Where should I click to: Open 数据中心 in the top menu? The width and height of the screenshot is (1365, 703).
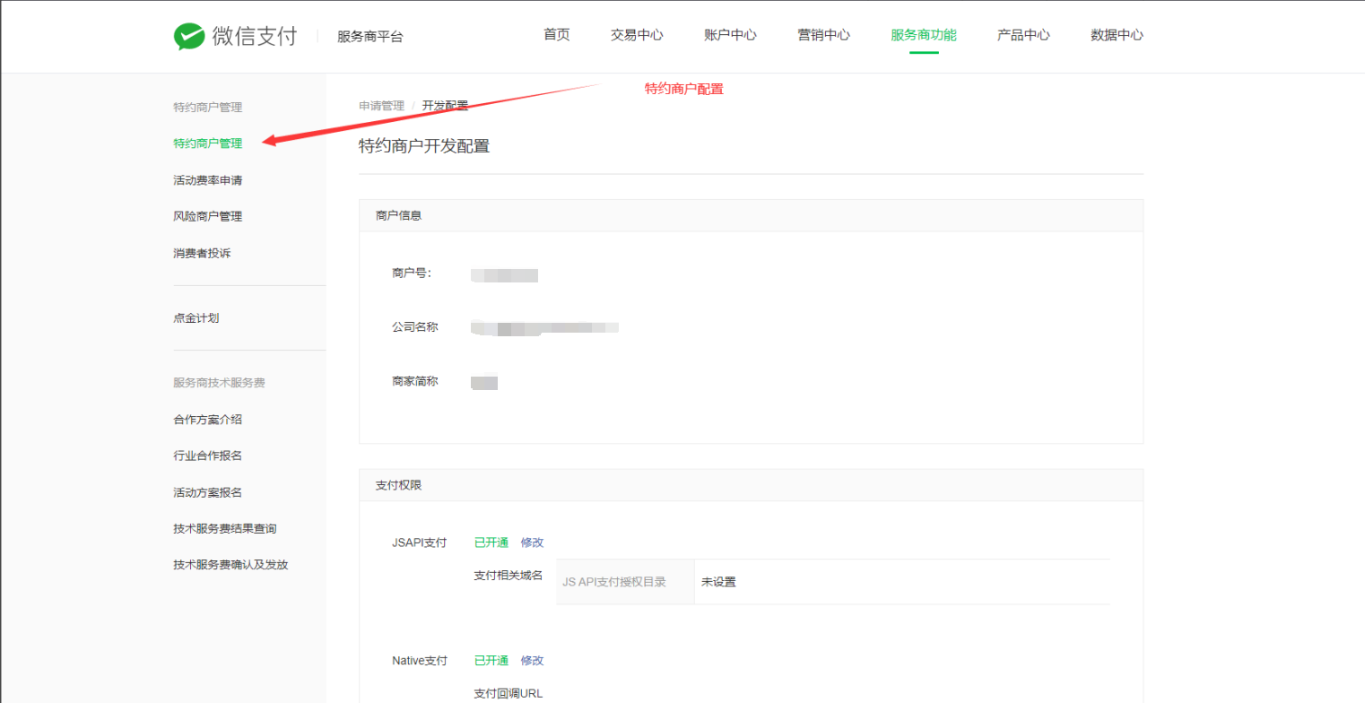pos(1117,35)
